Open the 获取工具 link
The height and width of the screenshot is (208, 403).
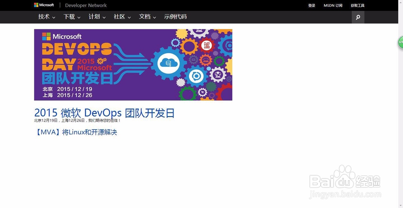[357, 5]
